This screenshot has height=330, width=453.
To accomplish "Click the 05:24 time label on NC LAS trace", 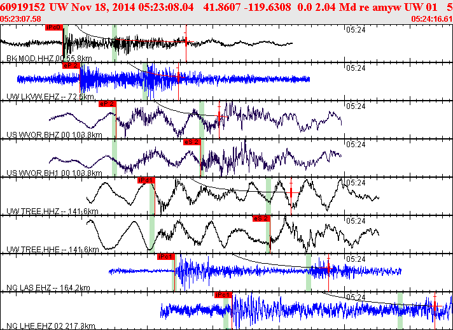I will [x=356, y=259].
